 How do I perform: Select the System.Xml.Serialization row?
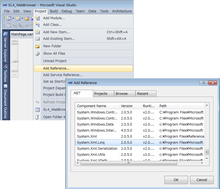(x=140, y=149)
